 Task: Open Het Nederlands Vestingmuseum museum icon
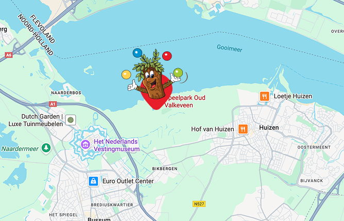pyautogui.click(x=85, y=144)
